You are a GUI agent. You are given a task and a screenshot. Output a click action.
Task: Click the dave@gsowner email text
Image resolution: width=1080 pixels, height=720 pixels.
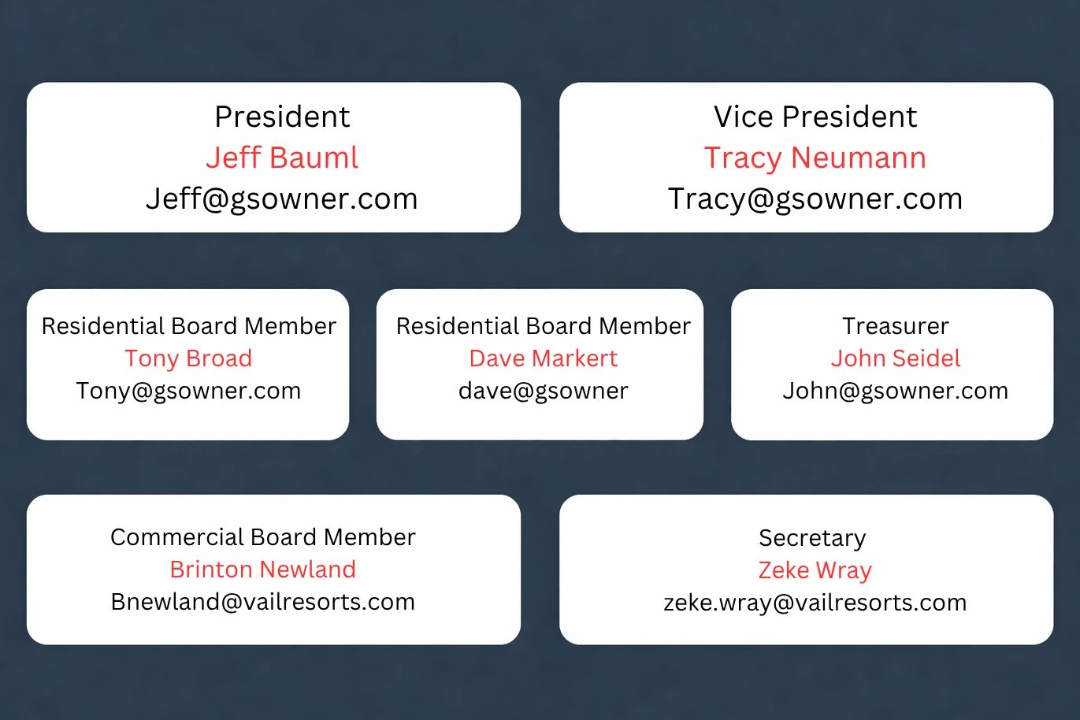pyautogui.click(x=544, y=391)
